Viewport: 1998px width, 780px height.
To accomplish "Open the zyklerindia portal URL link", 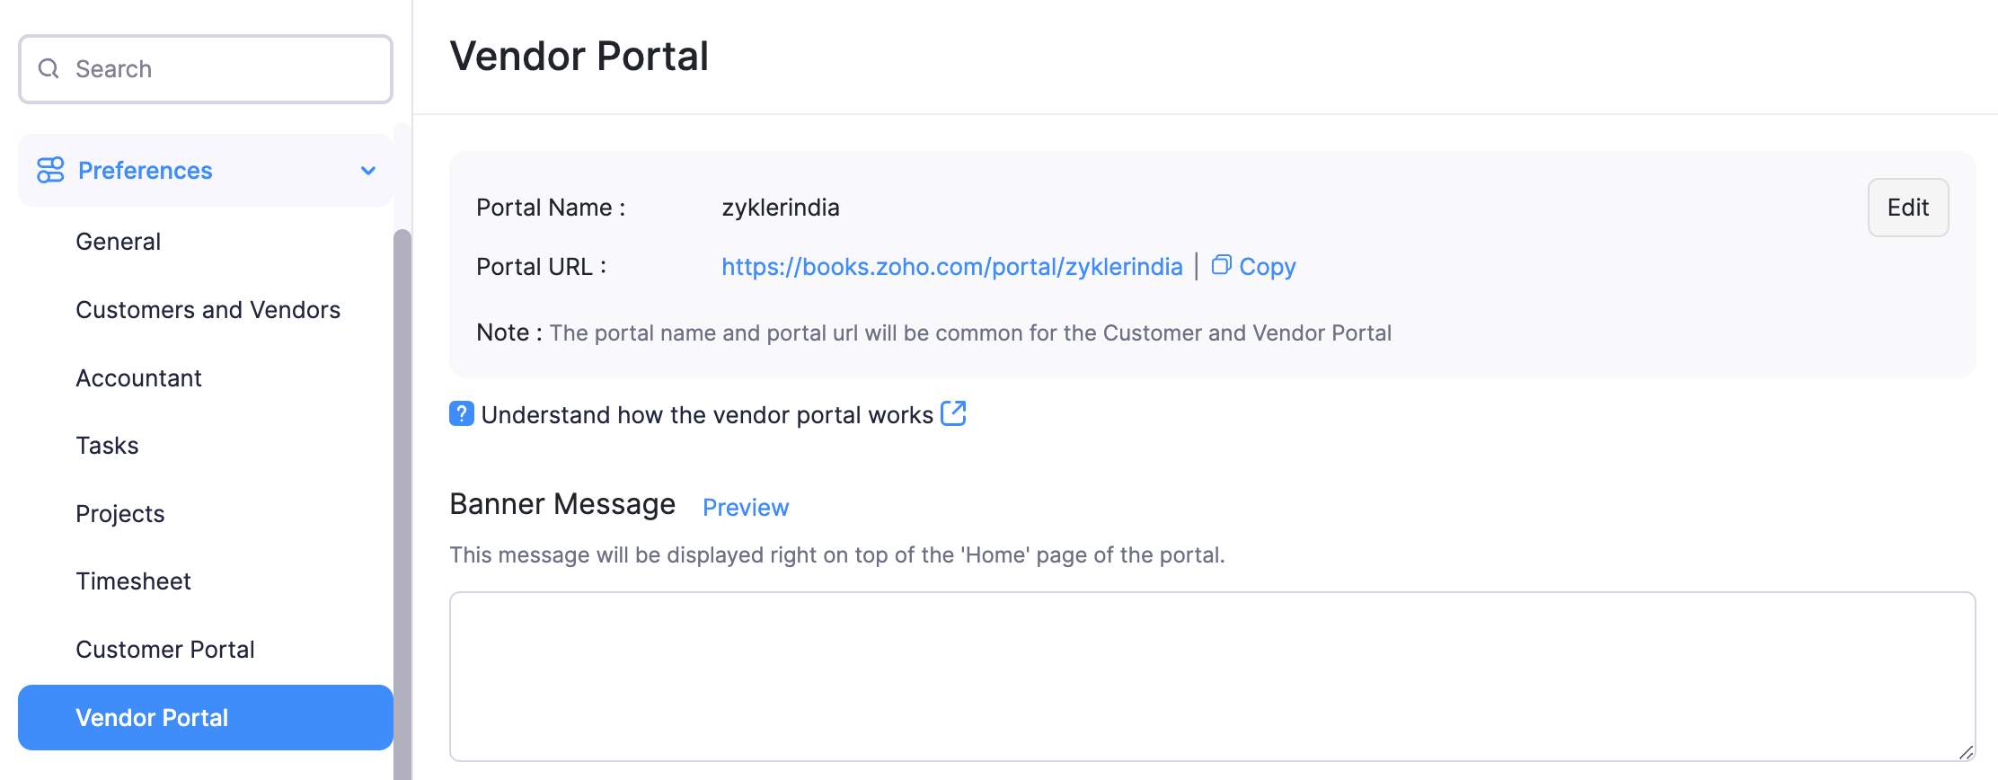I will 951,267.
